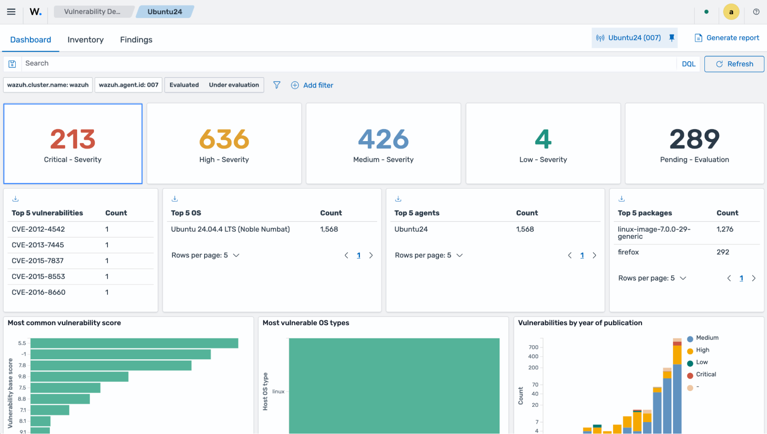Click the Critical legend color swatch
This screenshot has width=767, height=434.
tap(690, 375)
